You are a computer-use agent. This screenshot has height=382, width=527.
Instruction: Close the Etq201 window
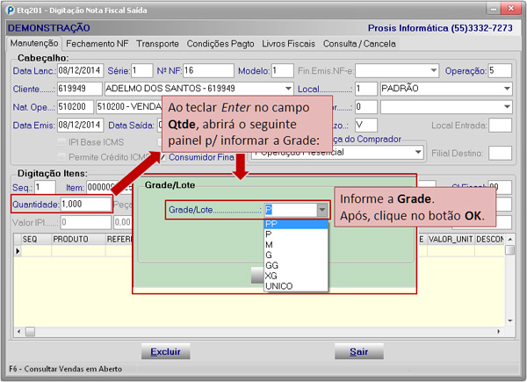pyautogui.click(x=511, y=9)
